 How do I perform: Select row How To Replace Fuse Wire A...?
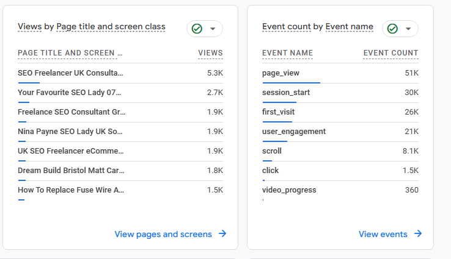pos(120,190)
